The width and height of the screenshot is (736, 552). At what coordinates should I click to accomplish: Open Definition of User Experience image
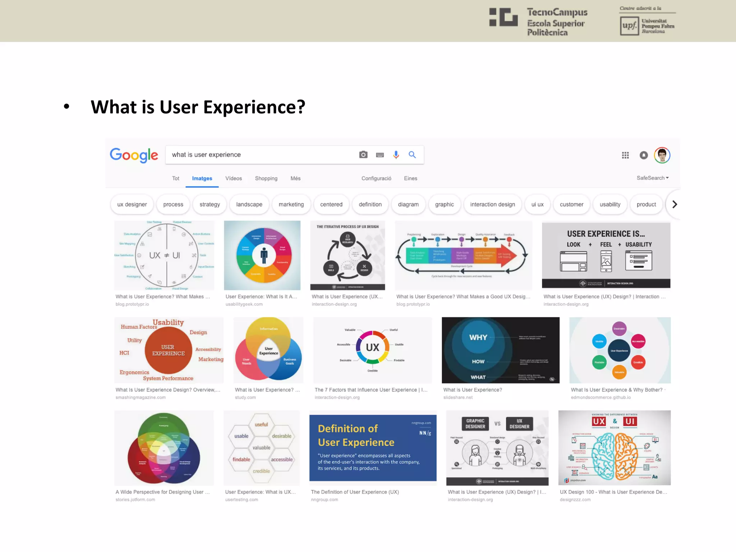coord(373,448)
